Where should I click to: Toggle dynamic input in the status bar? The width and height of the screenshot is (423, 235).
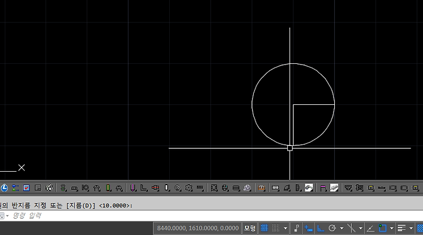308,229
